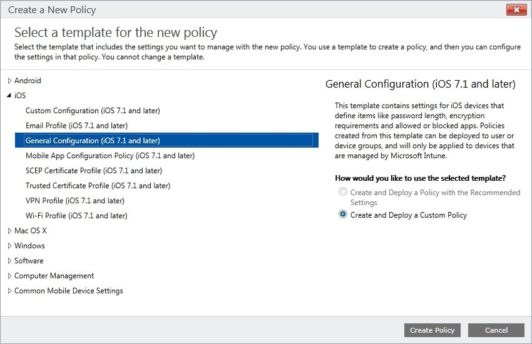Expand Common Mobile Device Settings

9,291
